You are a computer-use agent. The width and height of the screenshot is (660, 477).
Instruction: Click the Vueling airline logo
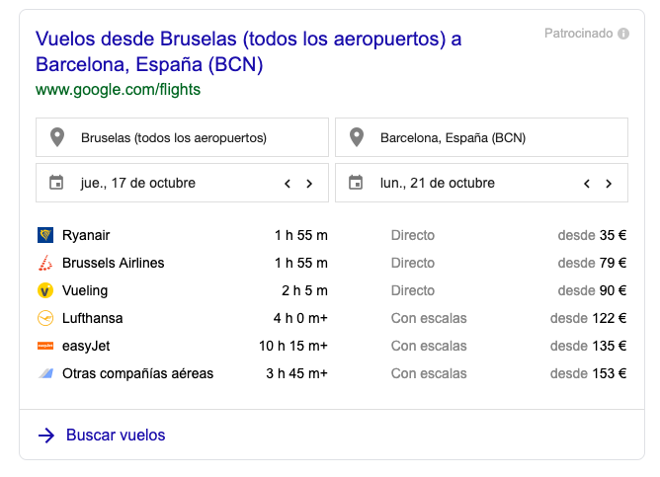(x=45, y=290)
